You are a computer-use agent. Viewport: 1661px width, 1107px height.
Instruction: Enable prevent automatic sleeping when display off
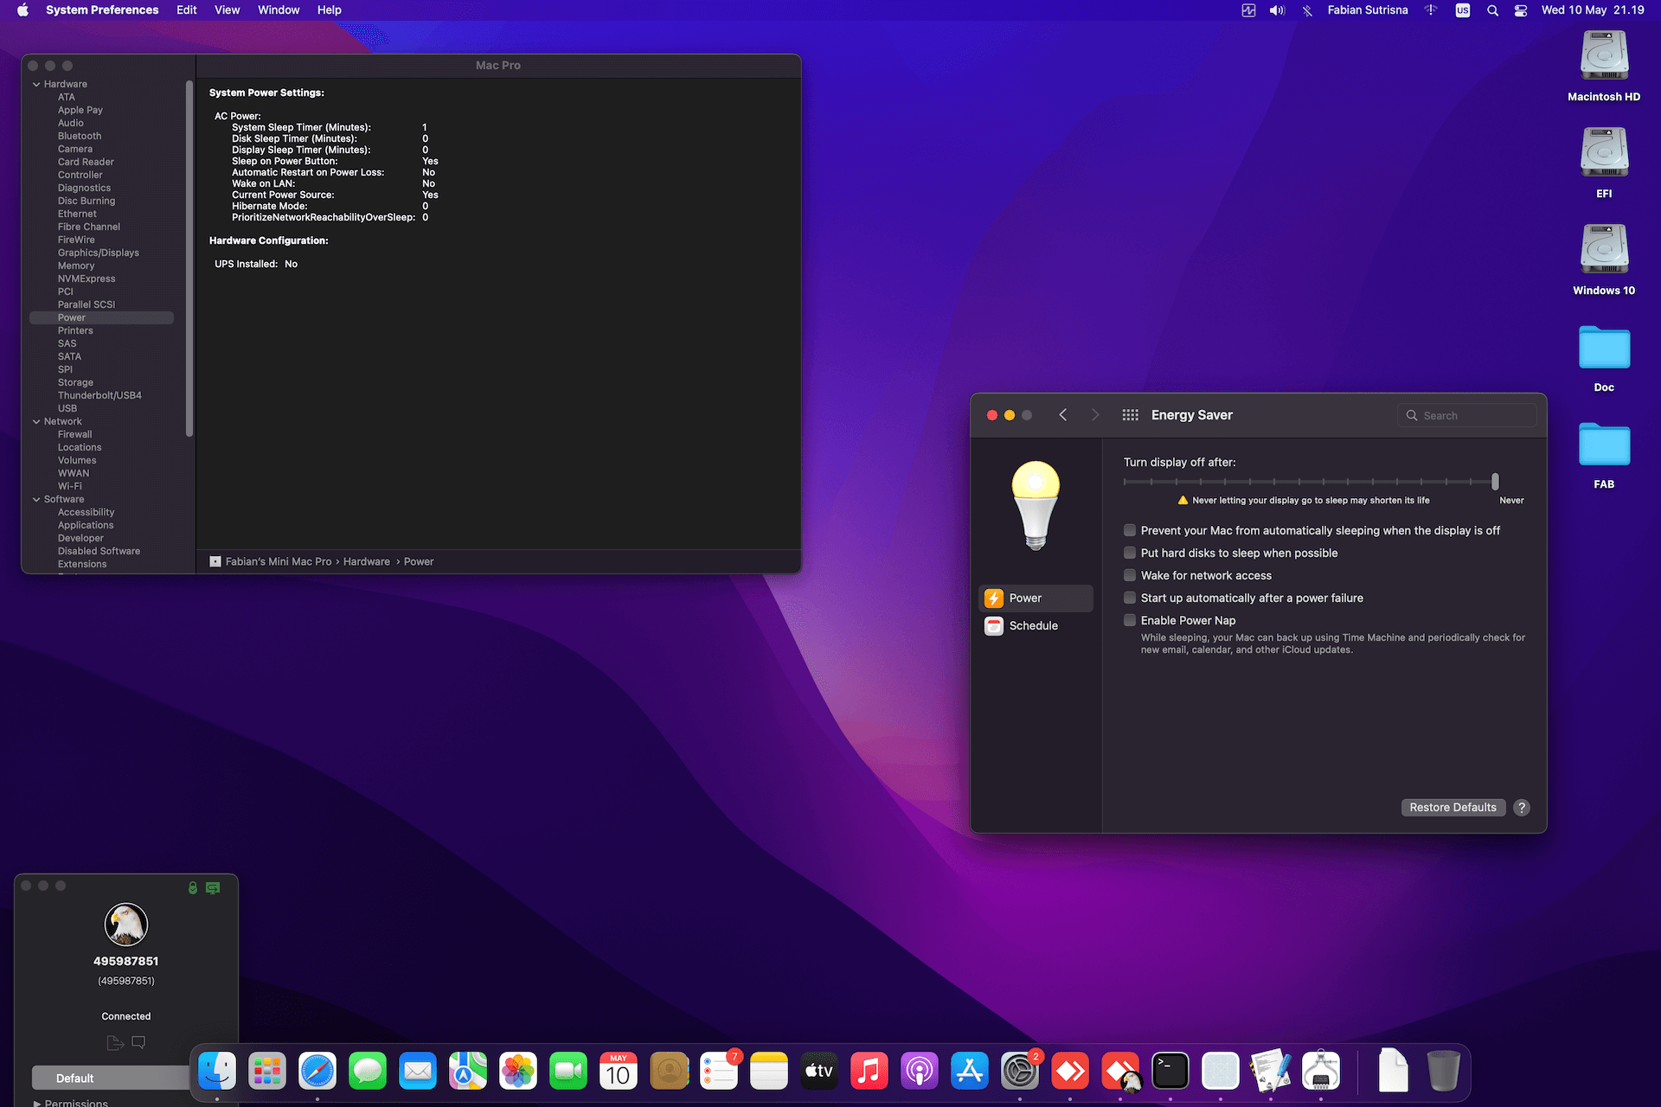click(1130, 530)
